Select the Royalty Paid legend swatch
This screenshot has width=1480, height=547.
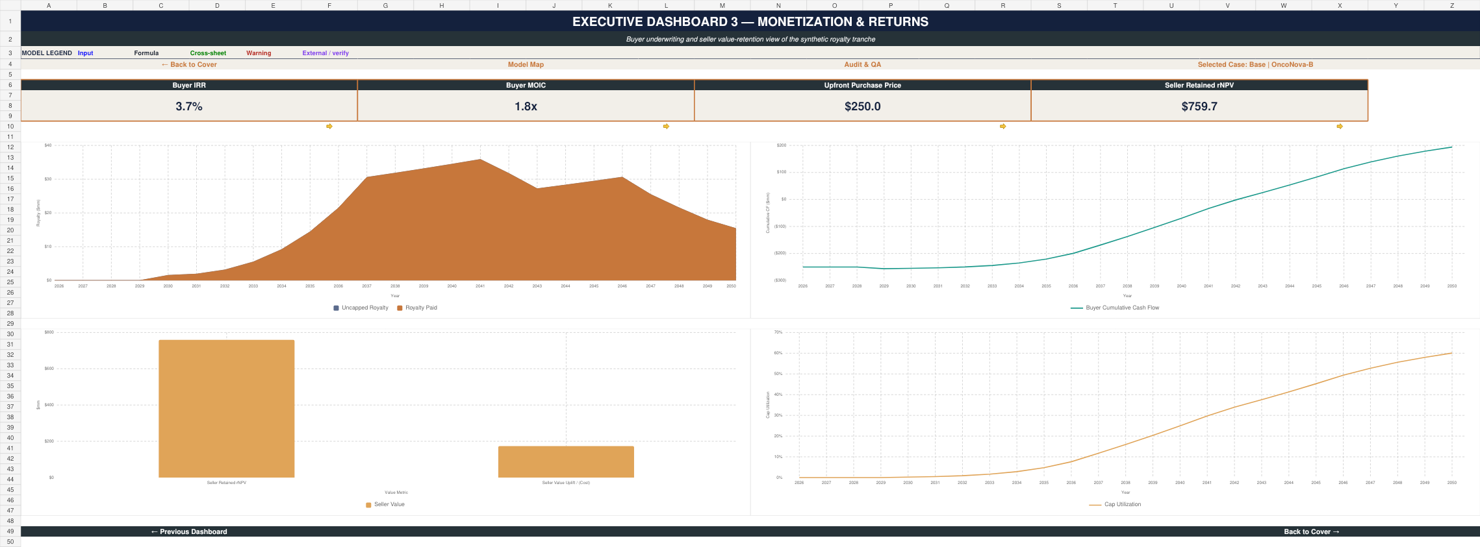coord(400,308)
